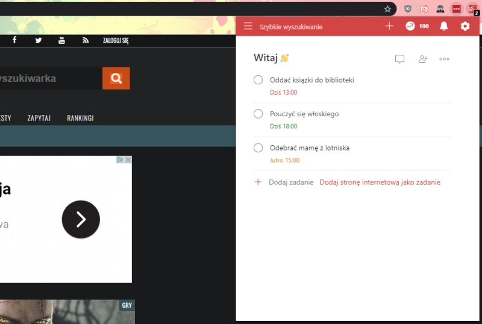Close the advertisement with X icon
This screenshot has width=482, height=324.
click(x=128, y=160)
